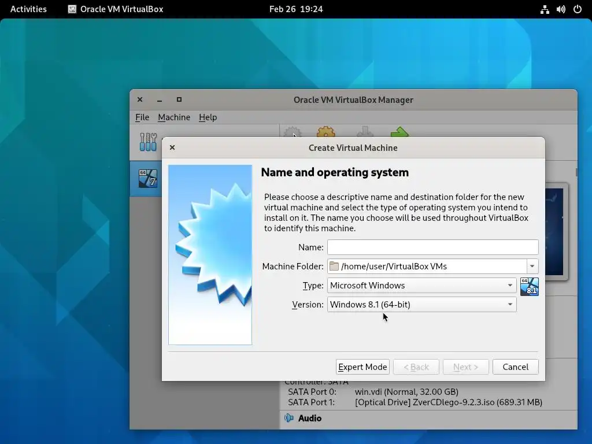Open the Version dropdown showing Windows 8.1

(x=421, y=304)
